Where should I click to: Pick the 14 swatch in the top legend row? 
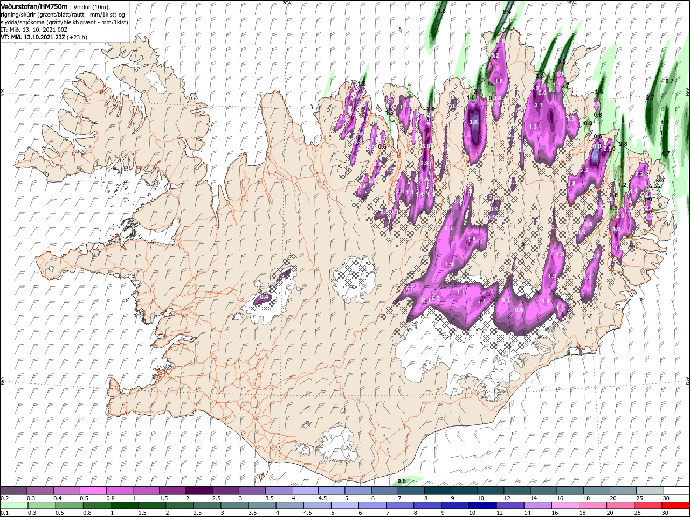[x=543, y=491]
